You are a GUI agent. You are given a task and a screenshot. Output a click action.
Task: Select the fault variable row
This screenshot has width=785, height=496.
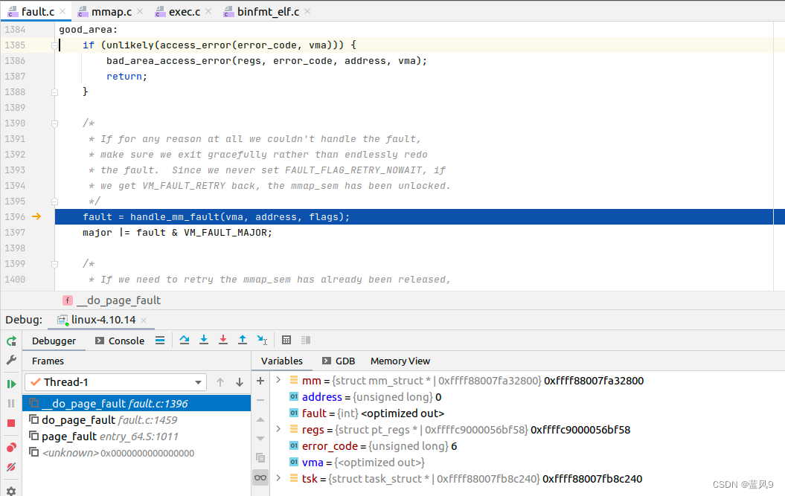(527, 413)
